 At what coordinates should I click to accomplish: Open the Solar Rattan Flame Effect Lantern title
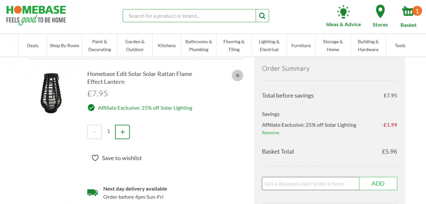(x=140, y=78)
